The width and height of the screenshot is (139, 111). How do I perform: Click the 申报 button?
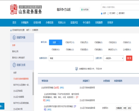[125, 108]
